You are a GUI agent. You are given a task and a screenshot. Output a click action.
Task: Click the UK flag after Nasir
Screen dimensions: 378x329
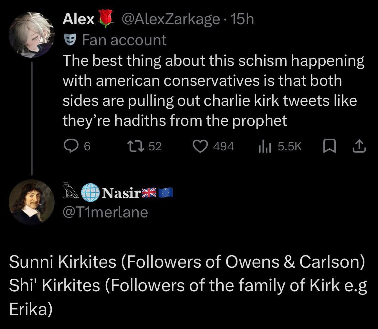[x=149, y=193]
